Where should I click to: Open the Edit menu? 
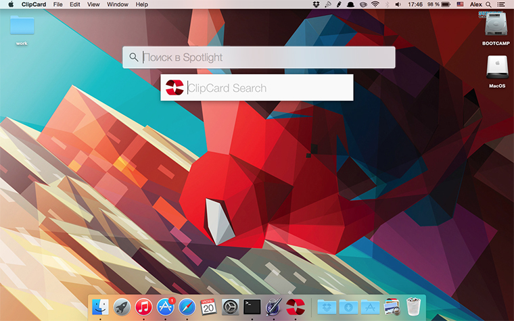tap(75, 4)
